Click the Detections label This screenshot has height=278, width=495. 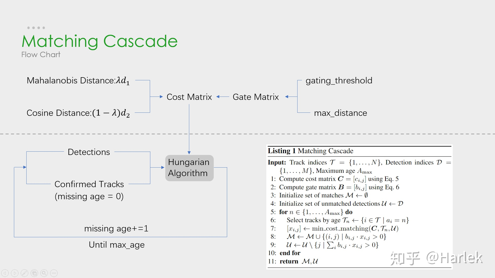tap(89, 152)
